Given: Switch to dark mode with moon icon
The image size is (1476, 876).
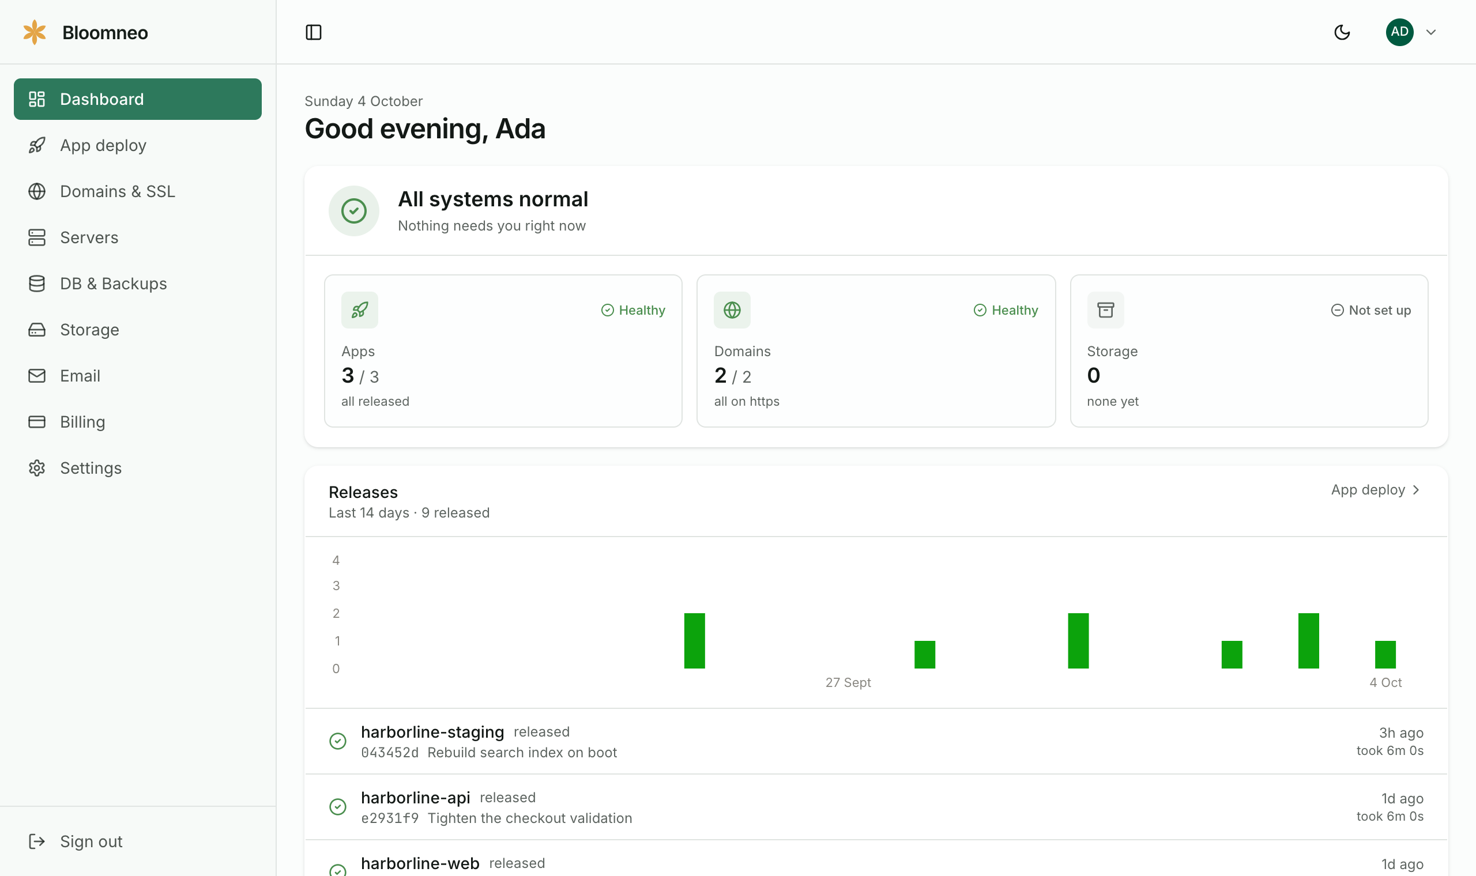Looking at the screenshot, I should point(1342,32).
